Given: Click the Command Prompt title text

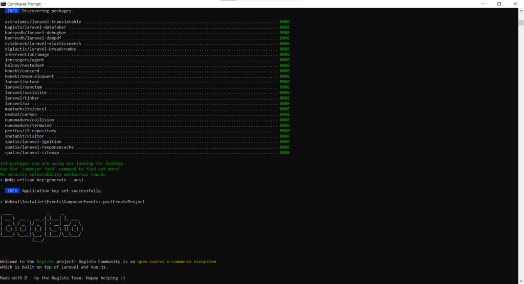Looking at the screenshot, I should click(25, 4).
